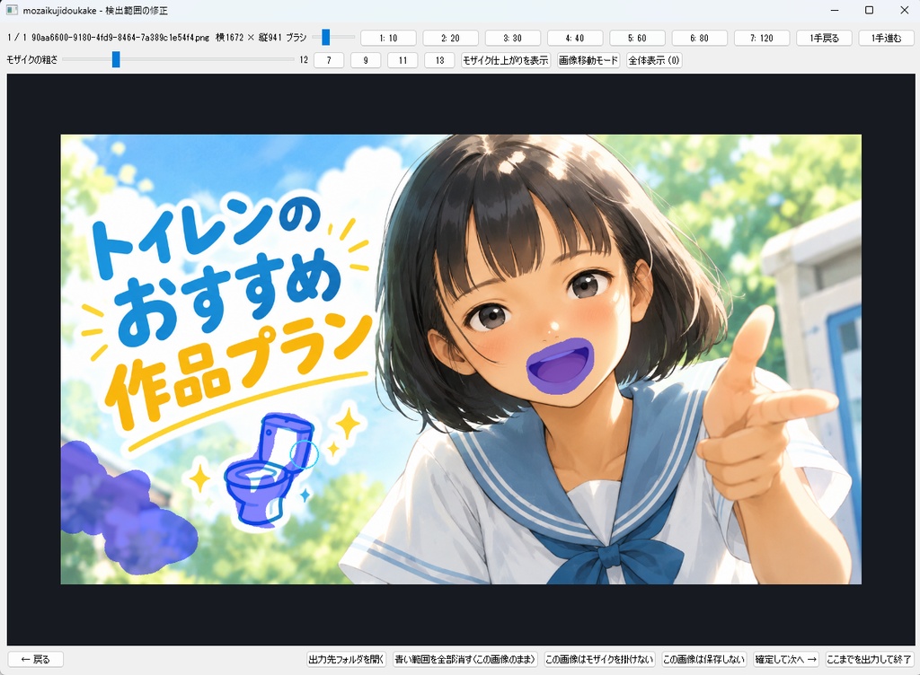Click この画像はモザイクを掛けない button
The width and height of the screenshot is (920, 675).
pos(599,659)
